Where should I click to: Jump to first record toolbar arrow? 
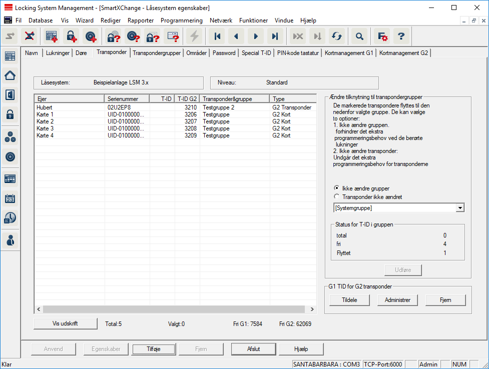pyautogui.click(x=217, y=36)
